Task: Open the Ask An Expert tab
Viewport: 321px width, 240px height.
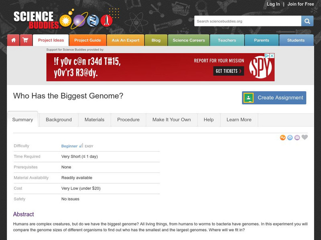Action: 126,40
